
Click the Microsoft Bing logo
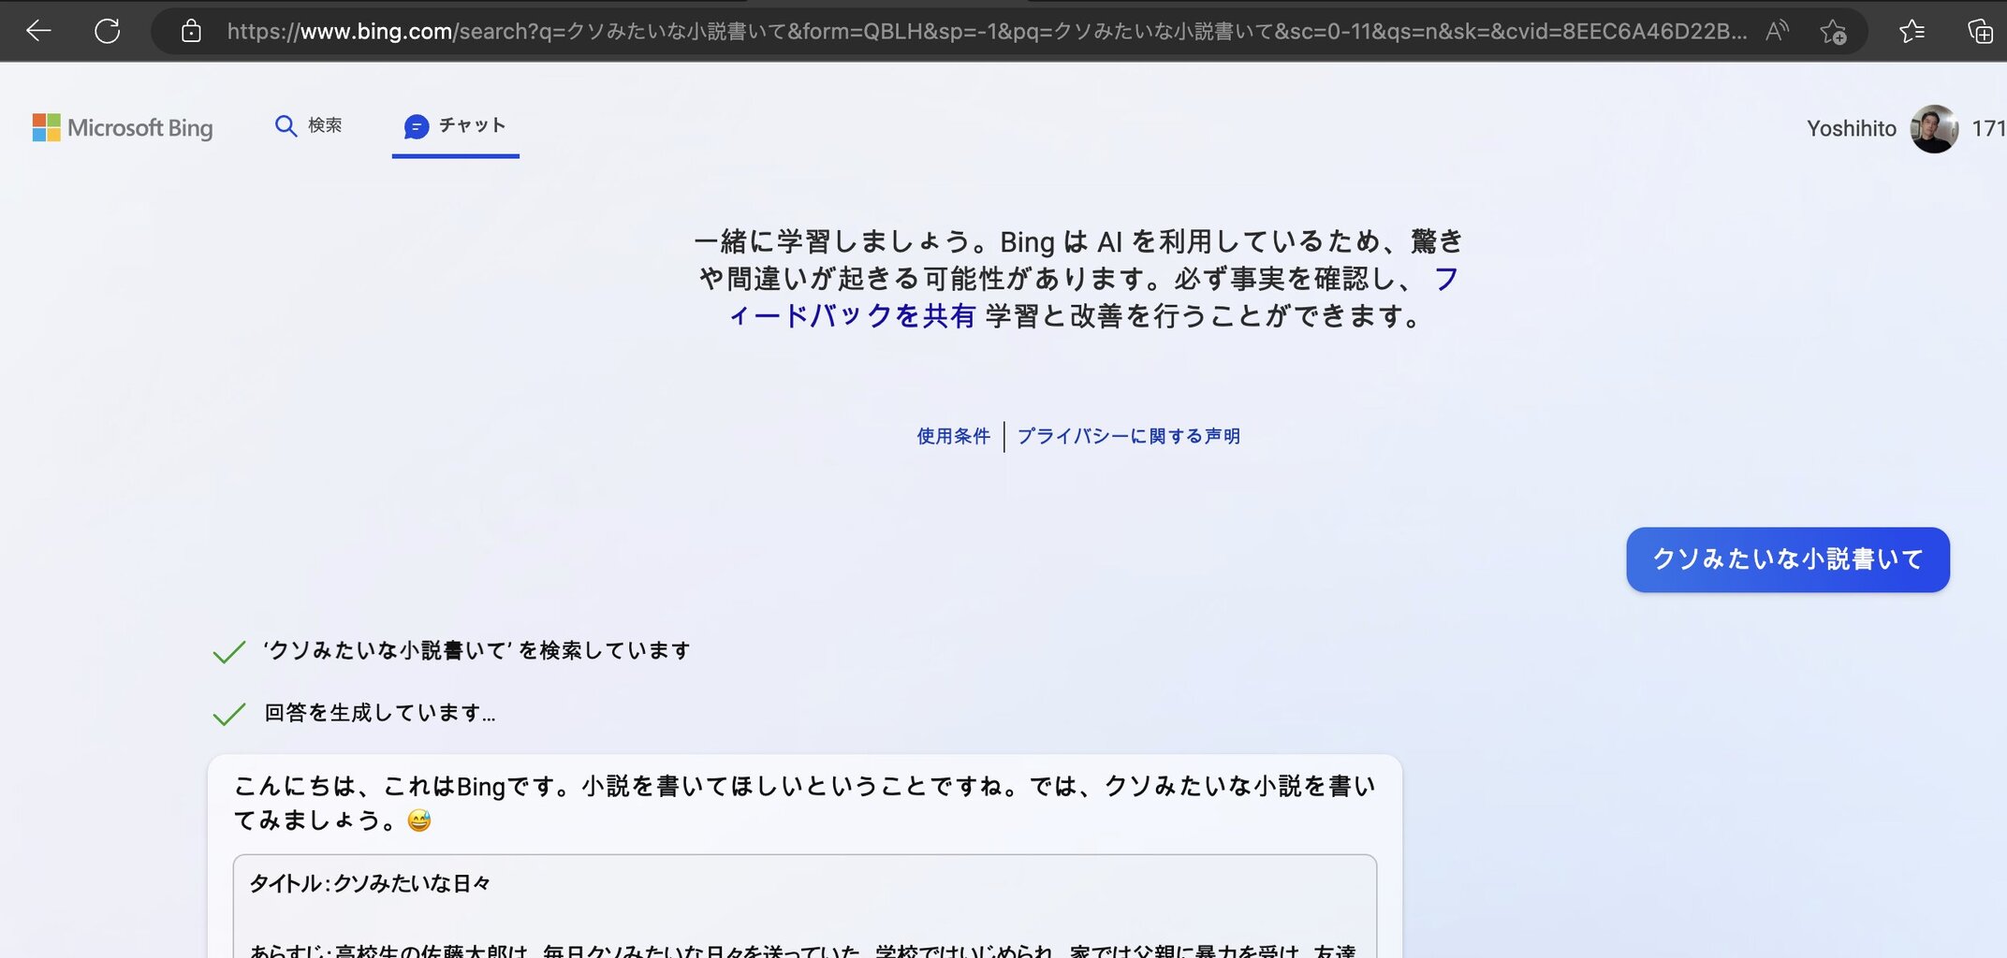(123, 127)
